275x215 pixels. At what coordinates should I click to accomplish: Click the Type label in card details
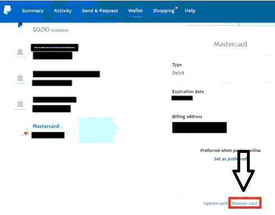pyautogui.click(x=177, y=65)
